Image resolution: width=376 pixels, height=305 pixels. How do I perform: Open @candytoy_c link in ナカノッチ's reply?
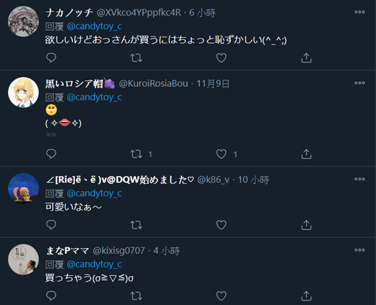click(x=94, y=26)
